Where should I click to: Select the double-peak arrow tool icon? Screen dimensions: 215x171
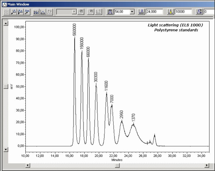[20, 12]
